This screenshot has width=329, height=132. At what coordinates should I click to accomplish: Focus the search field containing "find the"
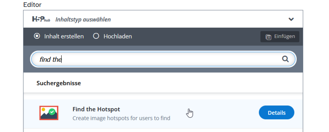click(x=159, y=59)
